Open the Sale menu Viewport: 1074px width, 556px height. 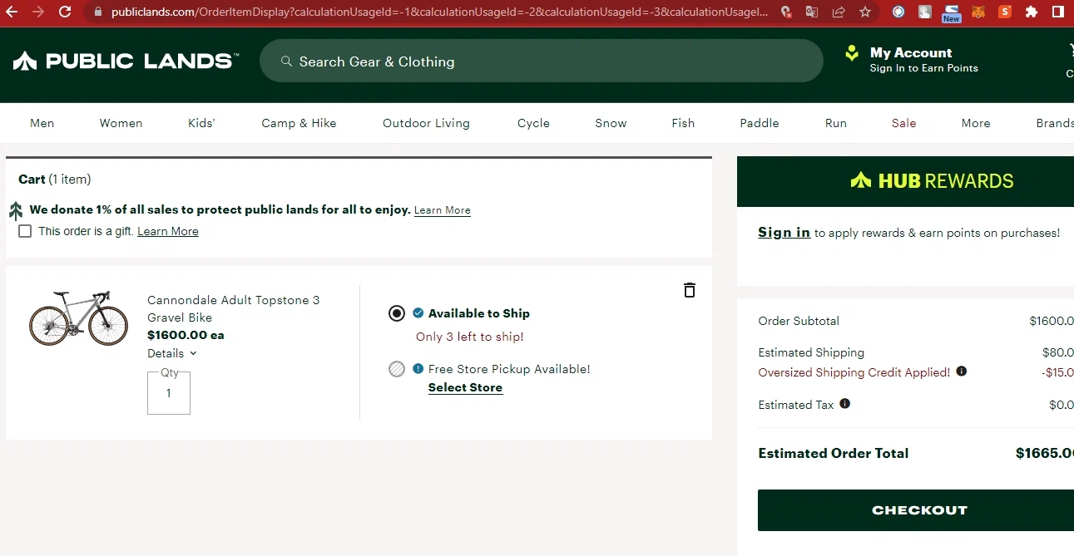coord(904,123)
